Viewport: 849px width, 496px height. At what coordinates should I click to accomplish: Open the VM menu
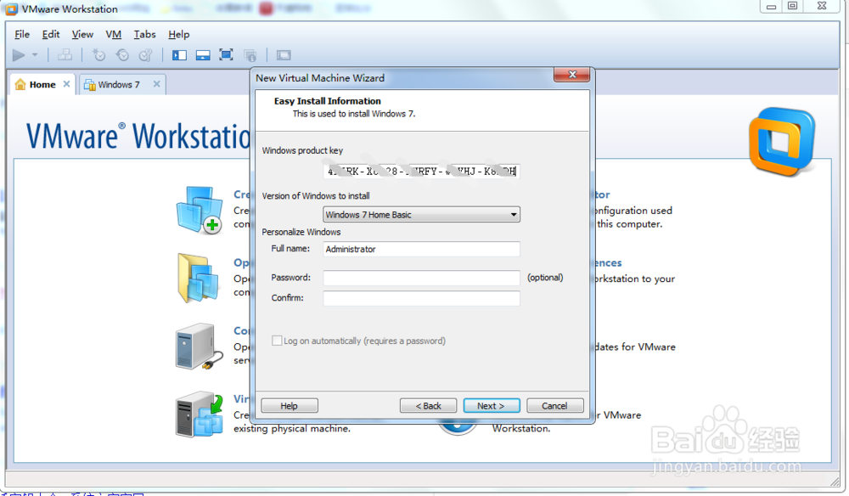(113, 34)
